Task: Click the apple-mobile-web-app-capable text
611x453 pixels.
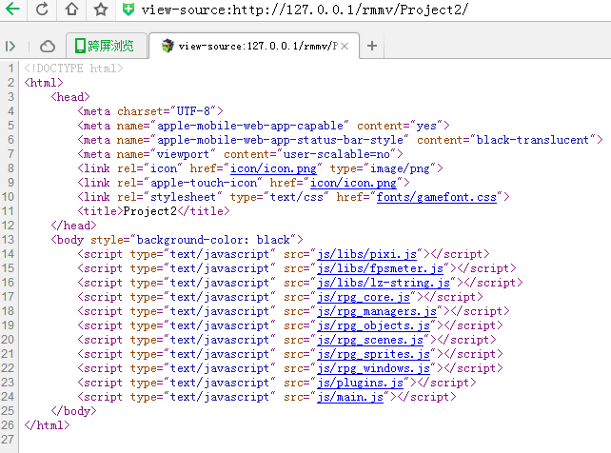Action: [249, 126]
